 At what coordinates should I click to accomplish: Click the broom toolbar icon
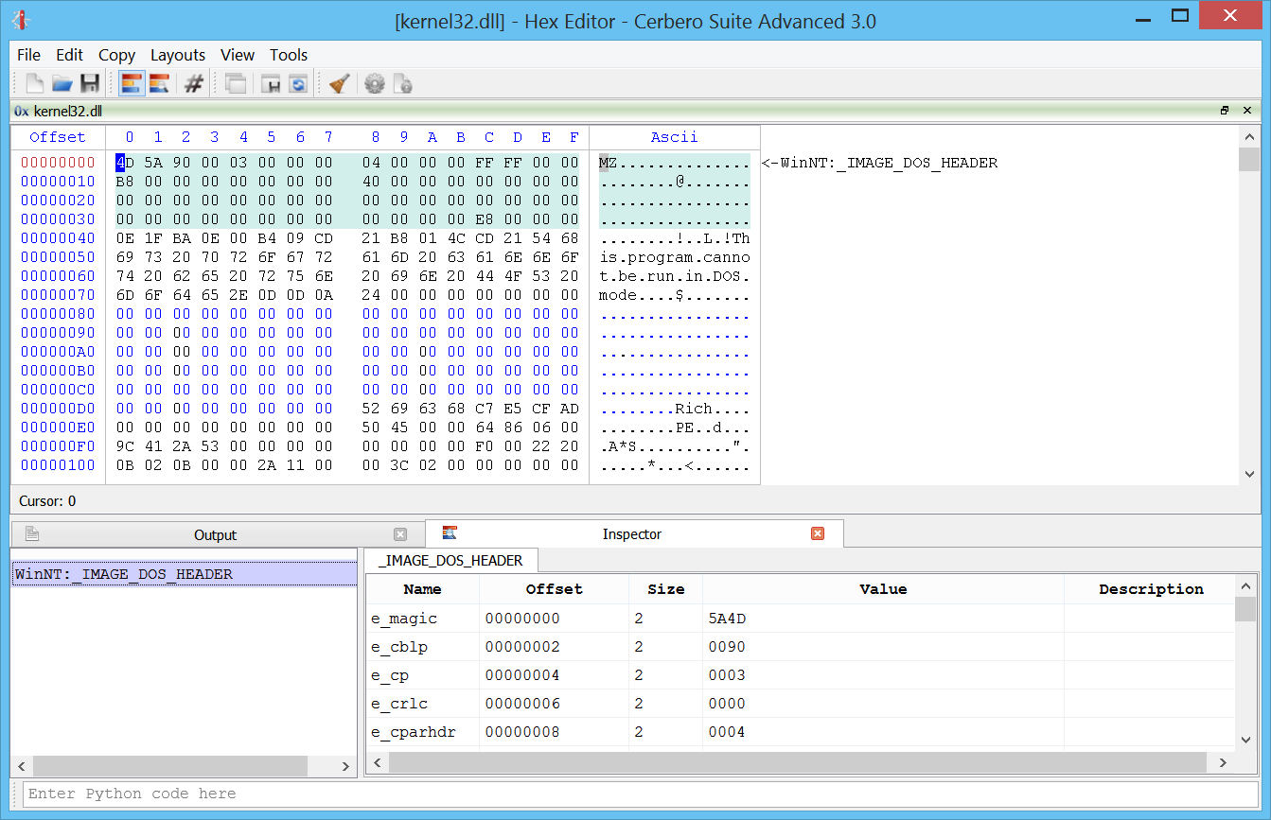point(339,83)
